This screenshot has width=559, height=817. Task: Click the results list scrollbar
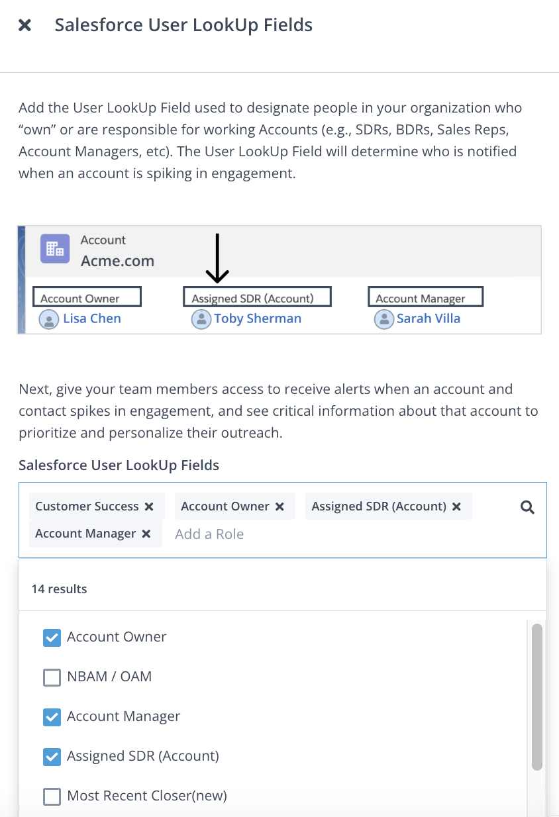pos(537,695)
